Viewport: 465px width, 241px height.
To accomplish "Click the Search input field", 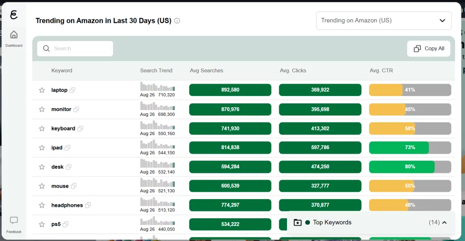I will coord(75,48).
